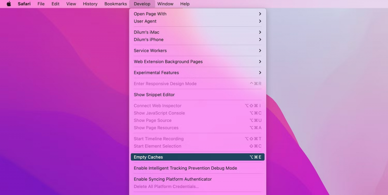Select Show Snippet Editor
The width and height of the screenshot is (388, 195).
tap(154, 95)
